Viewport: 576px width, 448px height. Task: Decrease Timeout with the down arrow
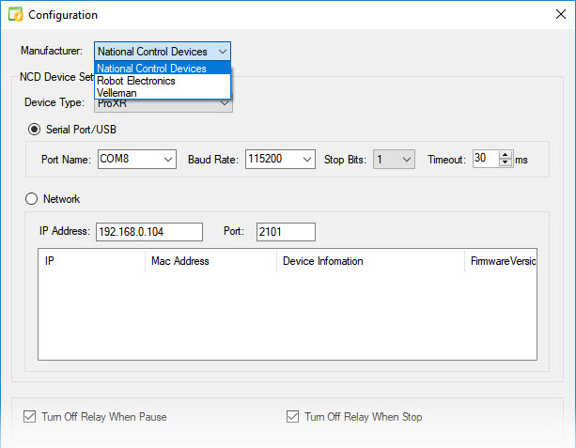pos(506,162)
